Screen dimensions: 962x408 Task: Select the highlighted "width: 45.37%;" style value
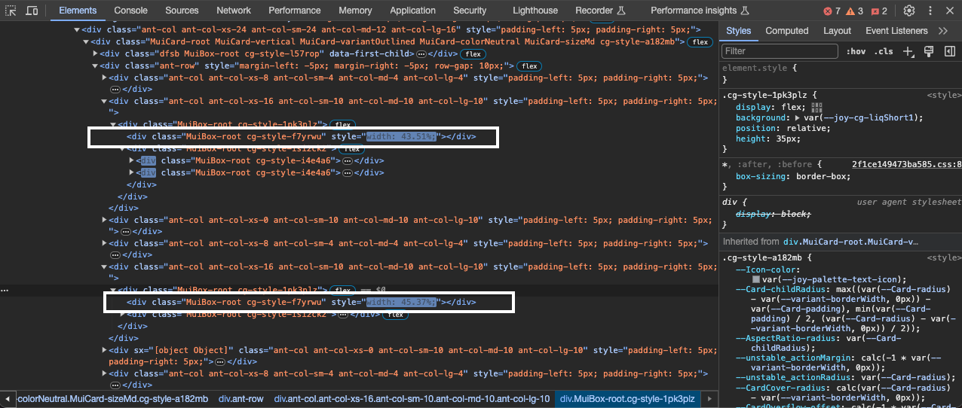pos(401,302)
